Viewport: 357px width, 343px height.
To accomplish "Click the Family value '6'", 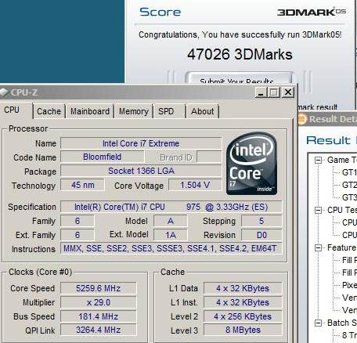I will point(78,221).
